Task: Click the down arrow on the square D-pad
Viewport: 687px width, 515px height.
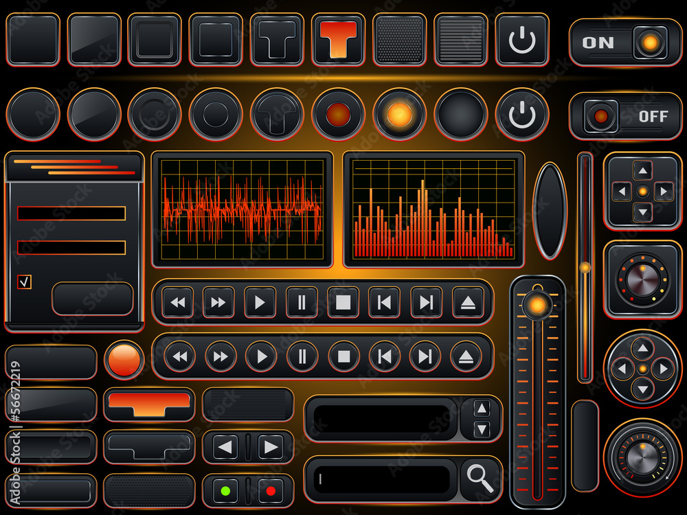Action: click(x=643, y=212)
